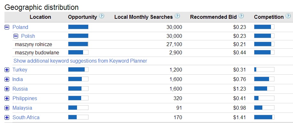293x123 pixels.
Task: Select Malaysia's $0.98 recommended bid
Action: (240, 108)
